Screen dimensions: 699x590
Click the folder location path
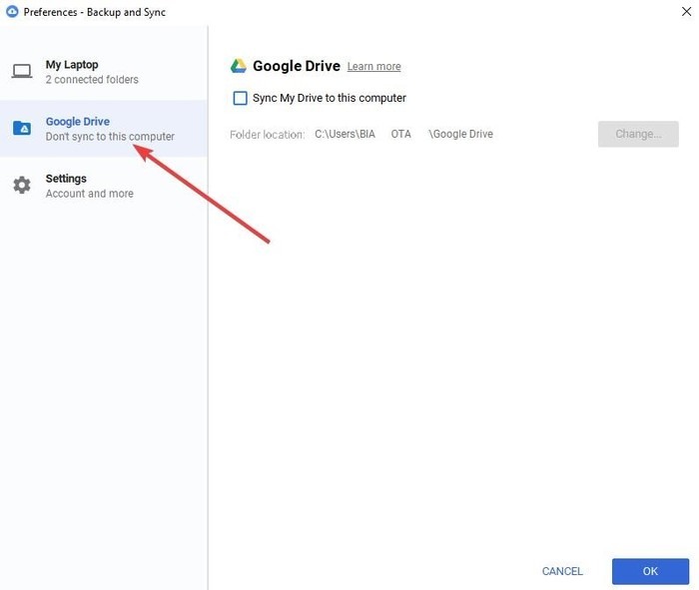click(x=403, y=134)
